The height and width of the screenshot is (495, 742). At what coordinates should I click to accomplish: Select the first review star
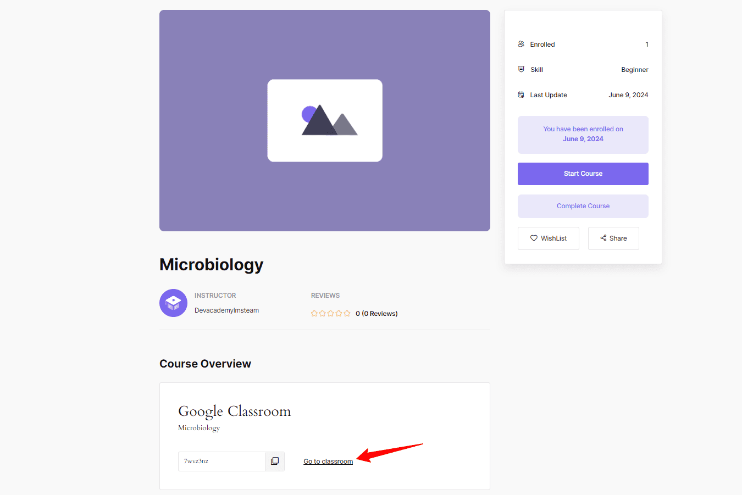coord(314,313)
